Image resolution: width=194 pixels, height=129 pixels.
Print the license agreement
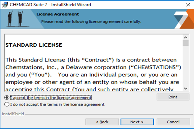(x=173, y=97)
